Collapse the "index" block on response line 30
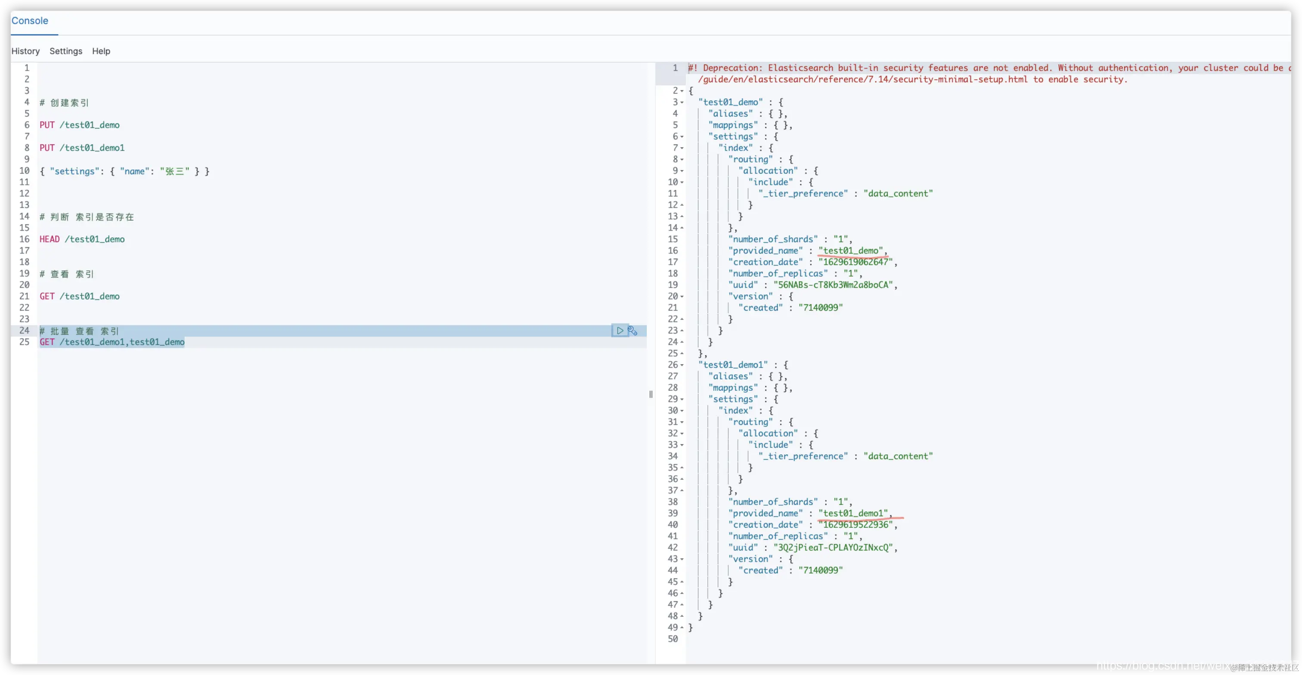 (682, 411)
